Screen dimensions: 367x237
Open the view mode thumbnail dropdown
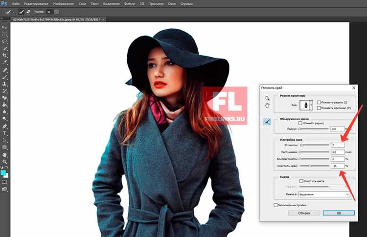(311, 105)
